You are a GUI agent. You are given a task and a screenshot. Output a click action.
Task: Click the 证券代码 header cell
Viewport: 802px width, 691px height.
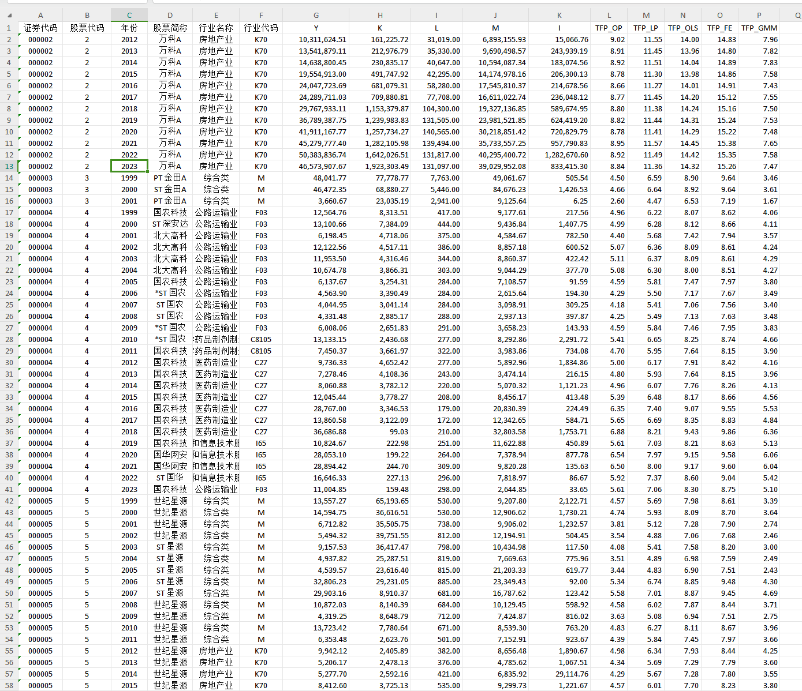(x=40, y=28)
